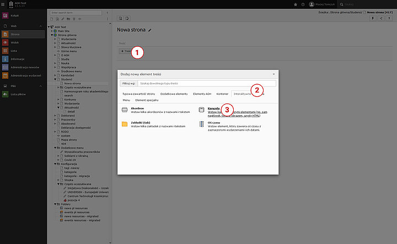
Task: Click the Karuzela element link
Action: click(x=213, y=108)
